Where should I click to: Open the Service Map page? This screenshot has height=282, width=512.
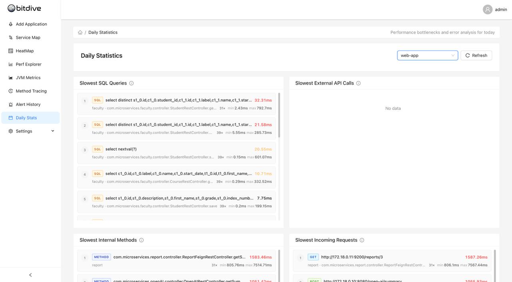click(30, 38)
